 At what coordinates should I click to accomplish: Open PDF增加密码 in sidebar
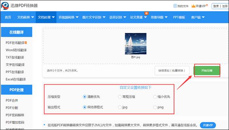[x=15, y=122]
